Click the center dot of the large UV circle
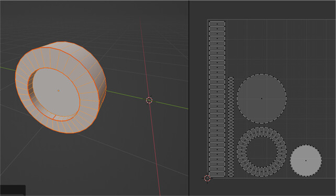This screenshot has width=336, height=196. (x=262, y=99)
